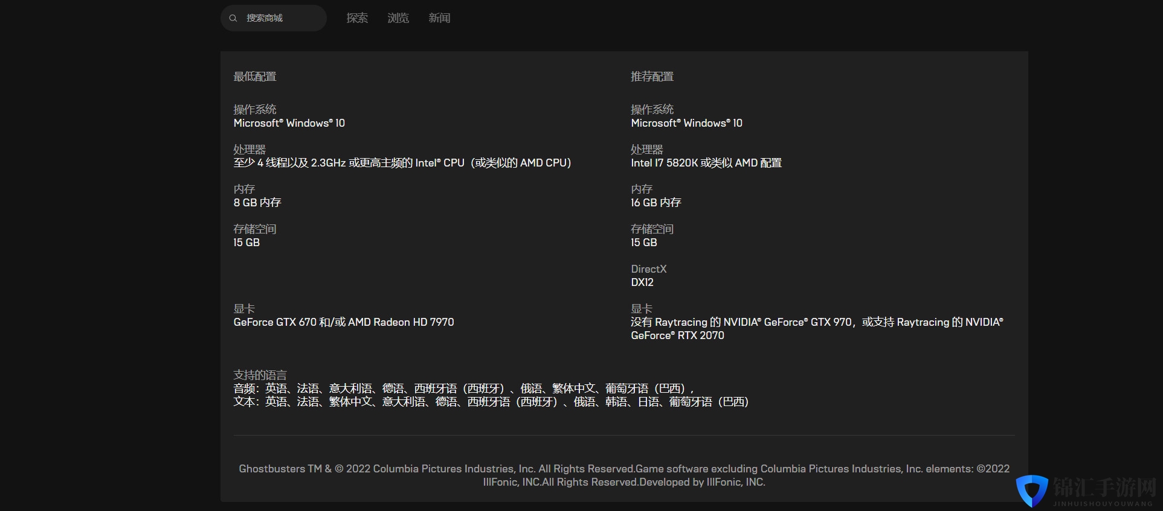
Task: Open the 探索 tab
Action: tap(357, 18)
